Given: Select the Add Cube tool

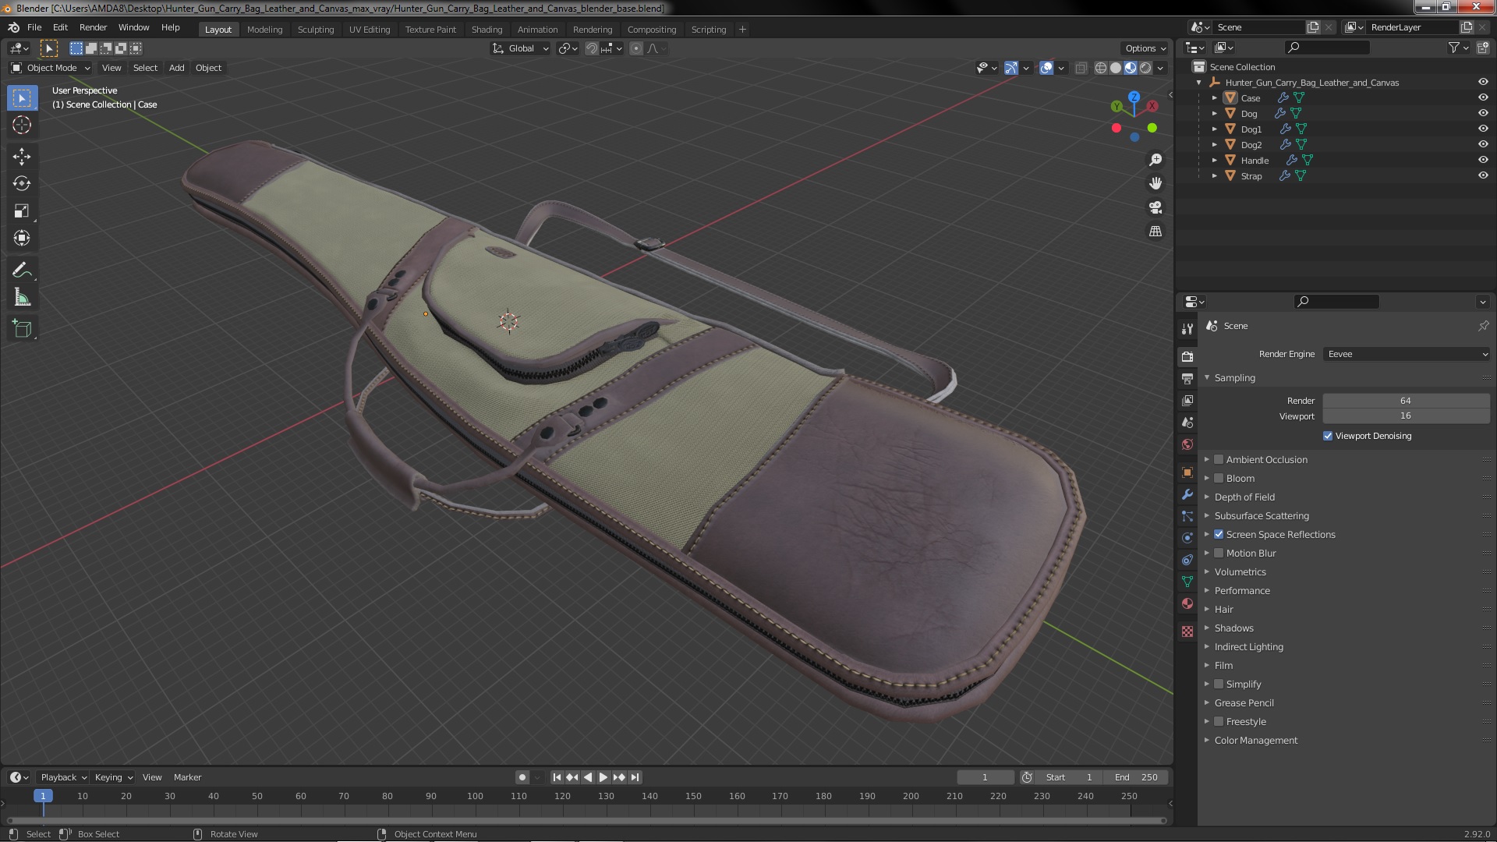Looking at the screenshot, I should [x=22, y=328].
